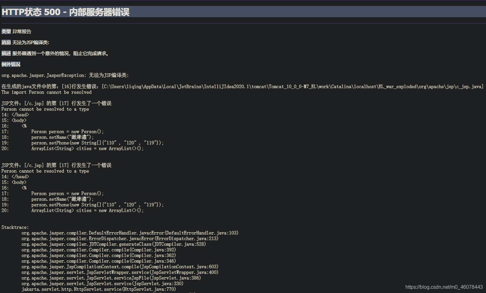This screenshot has width=486, height=293.
Task: Click the JspCompilationContext.compile stack line
Action: coord(120,267)
